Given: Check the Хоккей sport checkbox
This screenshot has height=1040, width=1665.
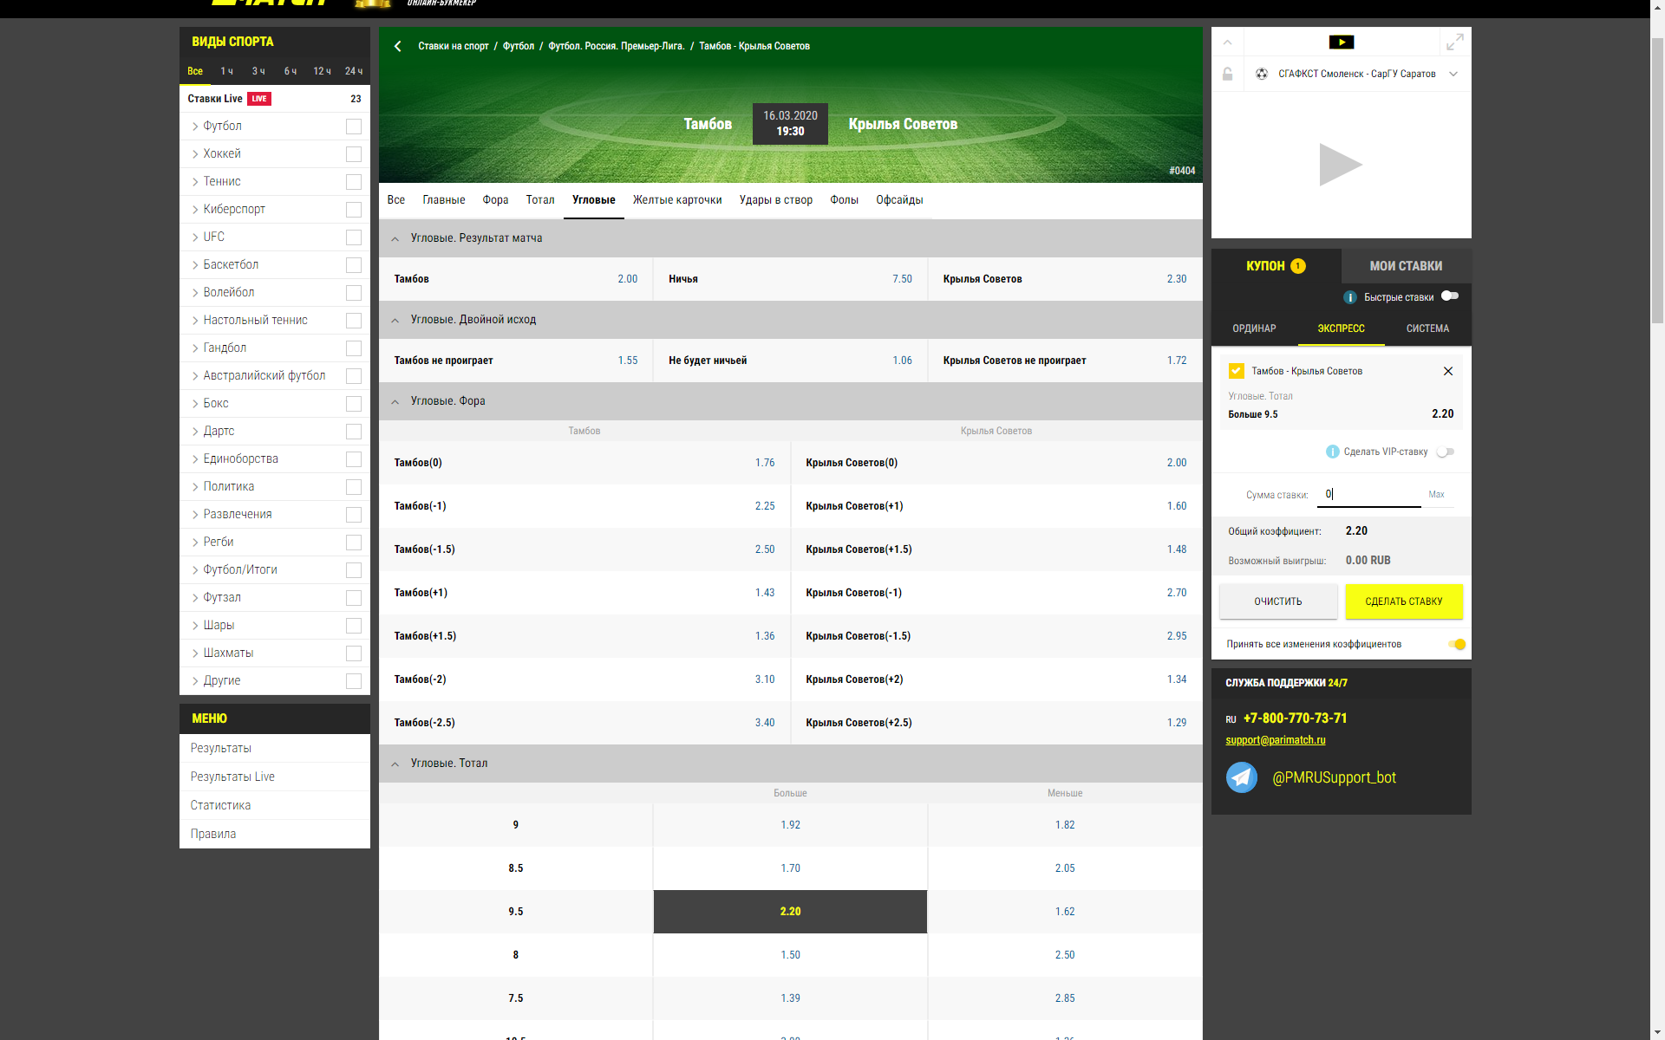Looking at the screenshot, I should (354, 154).
